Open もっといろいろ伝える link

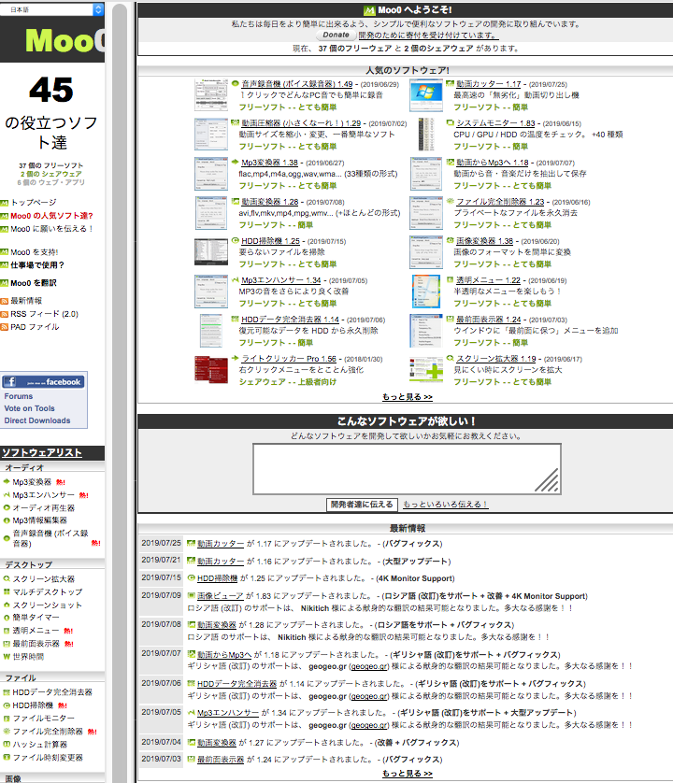click(x=445, y=505)
